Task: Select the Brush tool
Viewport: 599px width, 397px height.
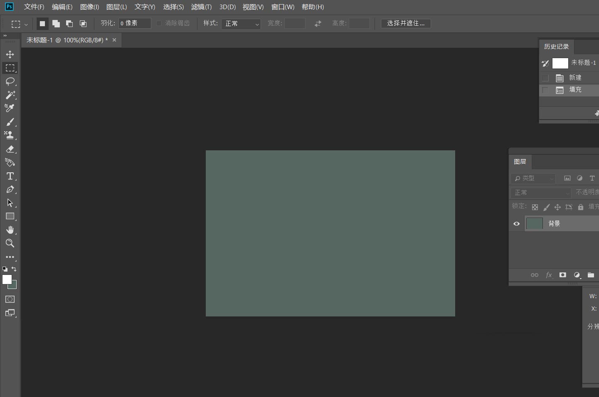Action: [10, 122]
